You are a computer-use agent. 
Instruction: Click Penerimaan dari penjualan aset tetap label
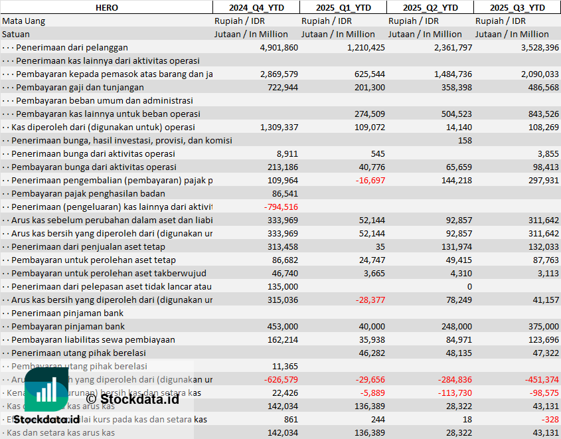pos(88,247)
